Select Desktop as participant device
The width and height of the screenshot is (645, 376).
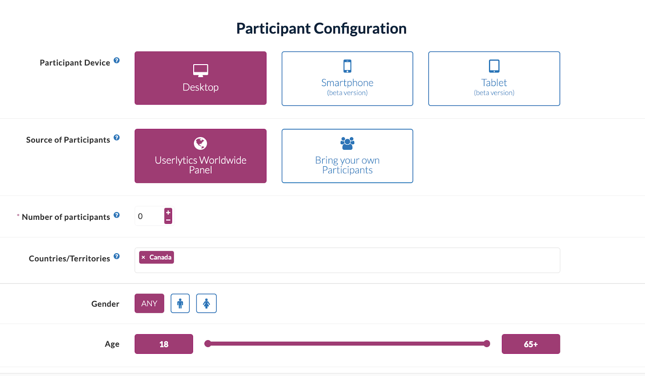click(x=200, y=78)
